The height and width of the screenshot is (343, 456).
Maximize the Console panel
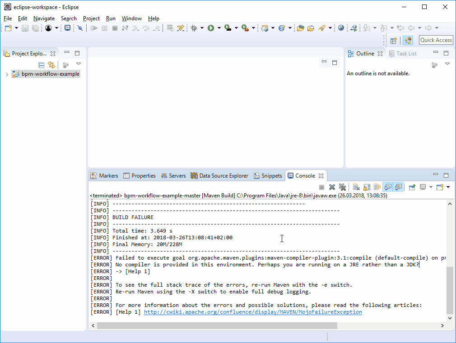(446, 175)
